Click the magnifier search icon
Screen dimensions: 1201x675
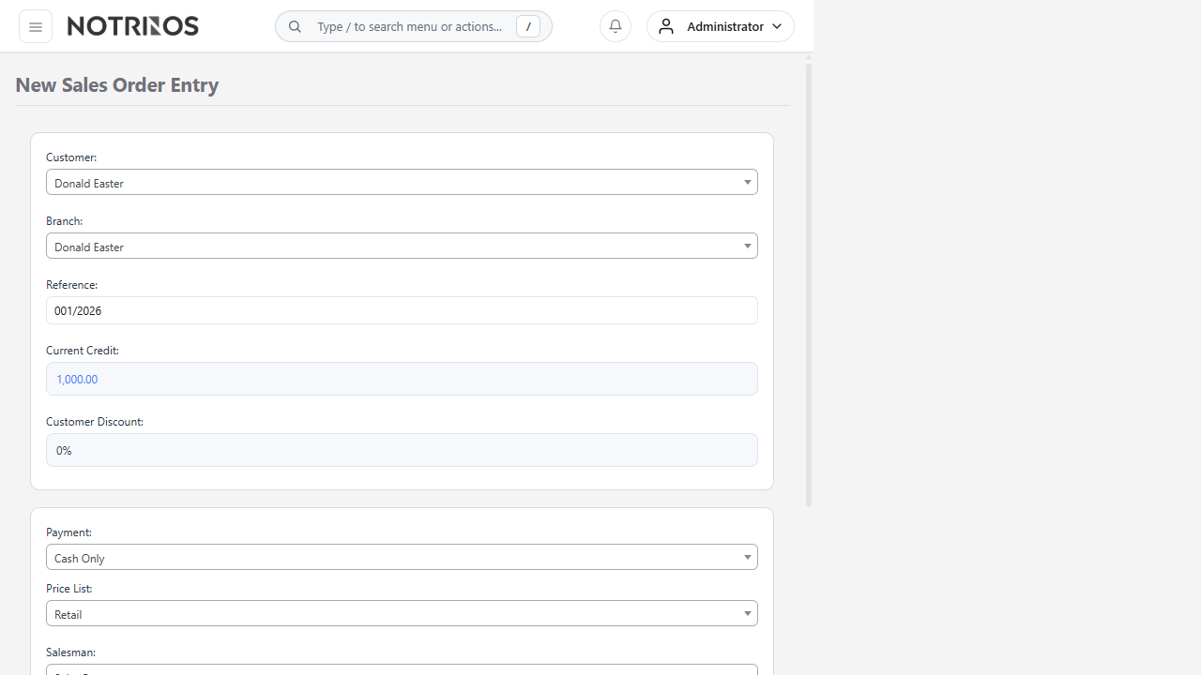tap(295, 26)
